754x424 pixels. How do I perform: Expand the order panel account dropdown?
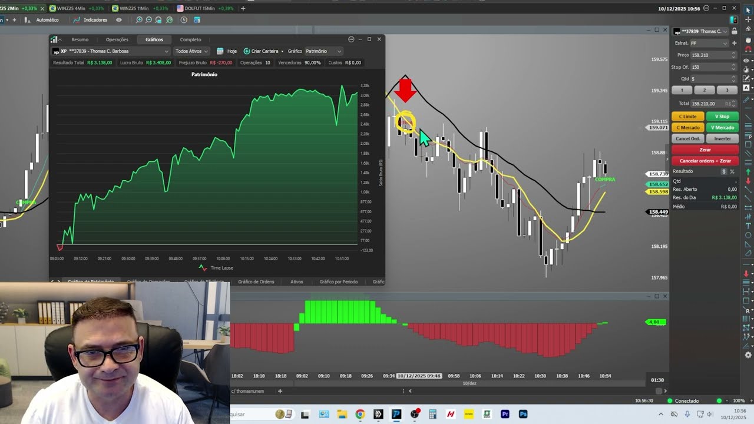tap(700, 31)
